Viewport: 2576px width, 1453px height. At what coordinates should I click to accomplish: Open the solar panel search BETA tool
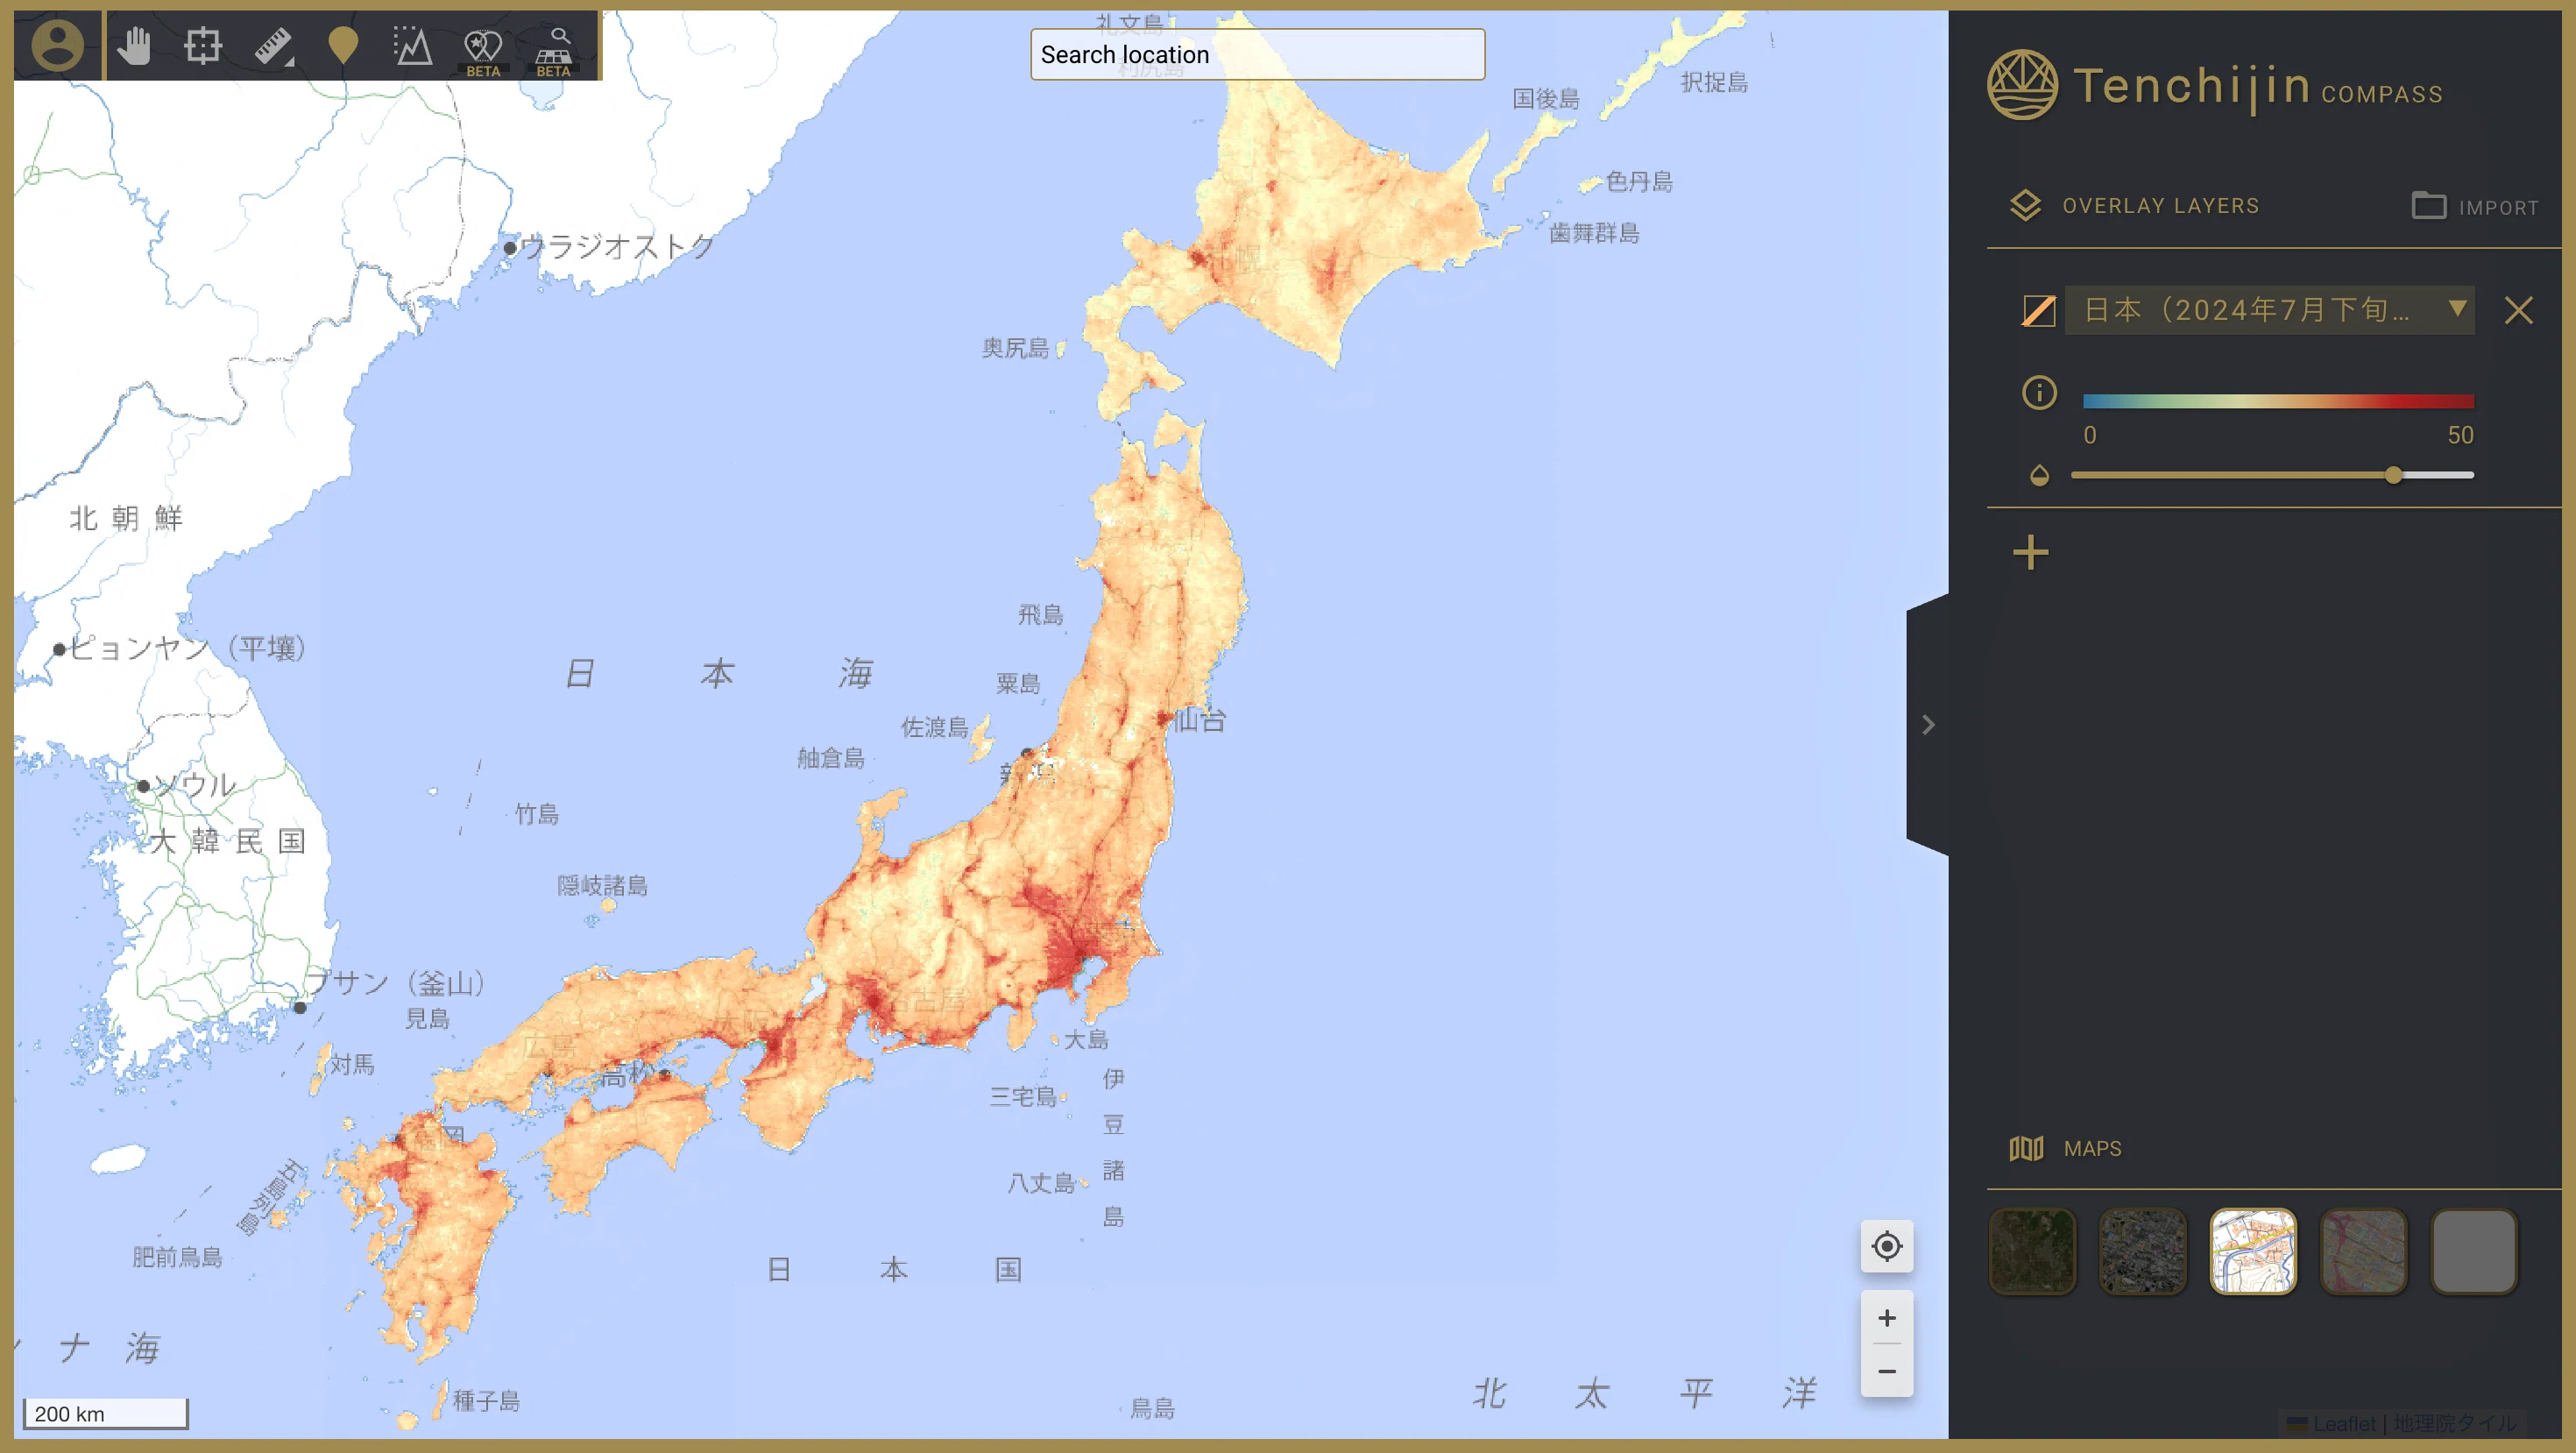coord(553,52)
